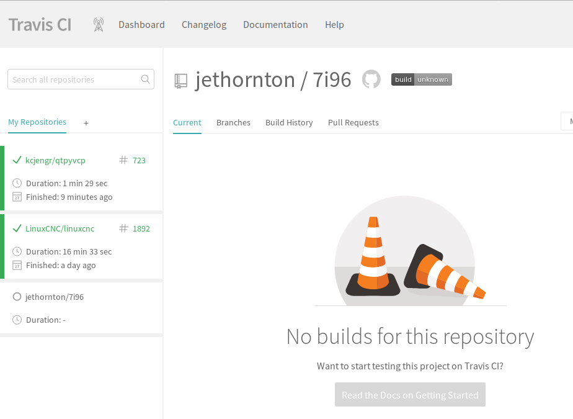Open the repository on GitHub via the octocat icon
573x419 pixels.
[x=371, y=79]
